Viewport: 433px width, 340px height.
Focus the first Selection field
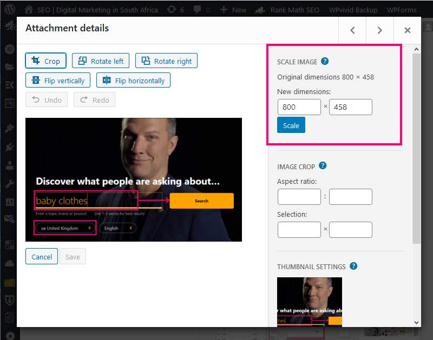pos(299,230)
